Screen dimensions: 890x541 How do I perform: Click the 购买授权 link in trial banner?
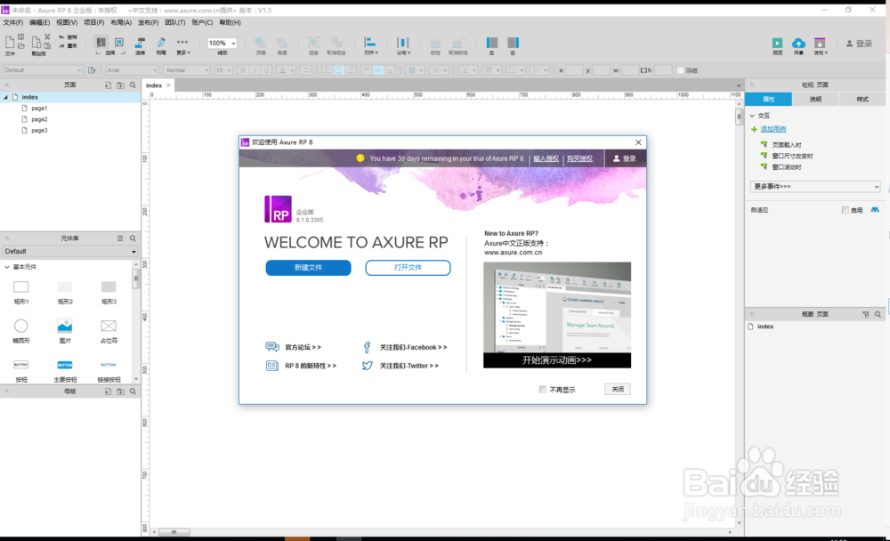click(x=579, y=158)
